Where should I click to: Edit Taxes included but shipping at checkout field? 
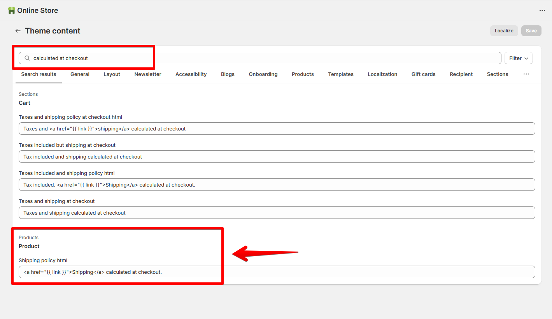[277, 157]
